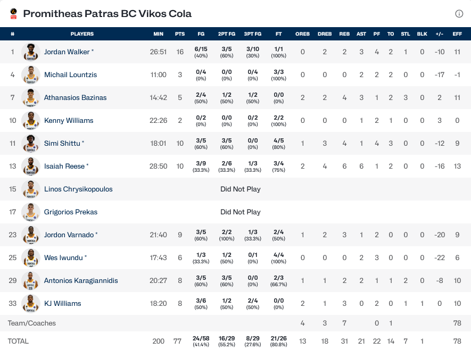Viewport: 471px width, 350px height.
Task: Click the info icon at top right
Action: tap(459, 14)
